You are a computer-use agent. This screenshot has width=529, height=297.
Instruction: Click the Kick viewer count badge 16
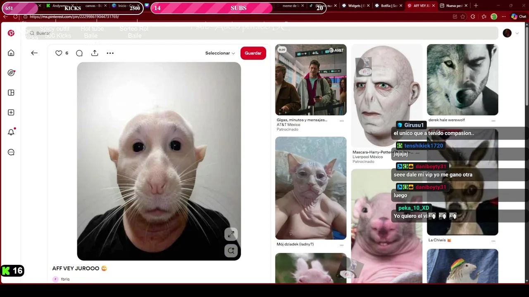pos(12,271)
